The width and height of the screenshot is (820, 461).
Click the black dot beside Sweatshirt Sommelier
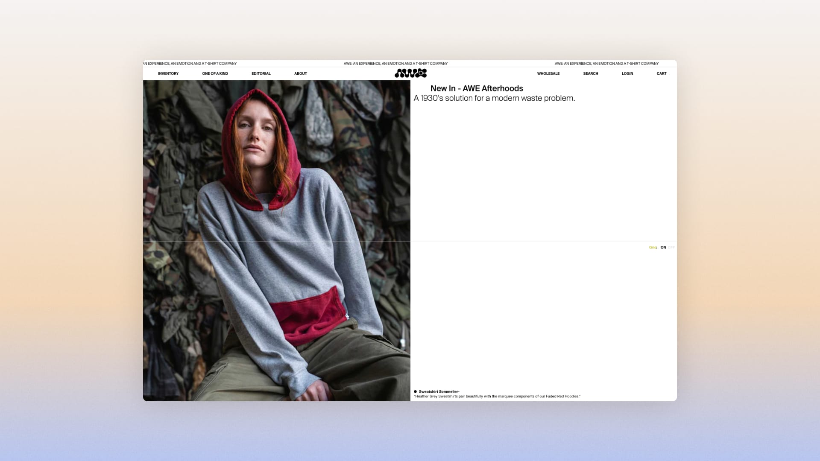click(415, 391)
